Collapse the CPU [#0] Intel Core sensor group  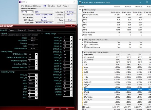(80, 40)
